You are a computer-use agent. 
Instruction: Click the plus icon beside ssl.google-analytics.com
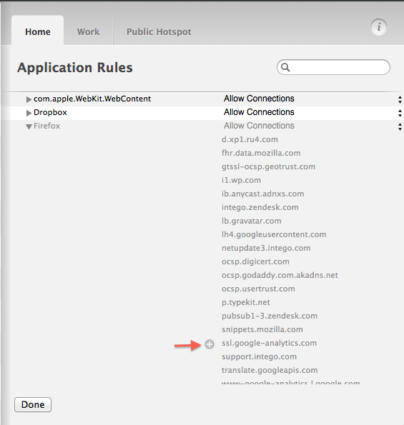[x=210, y=344]
